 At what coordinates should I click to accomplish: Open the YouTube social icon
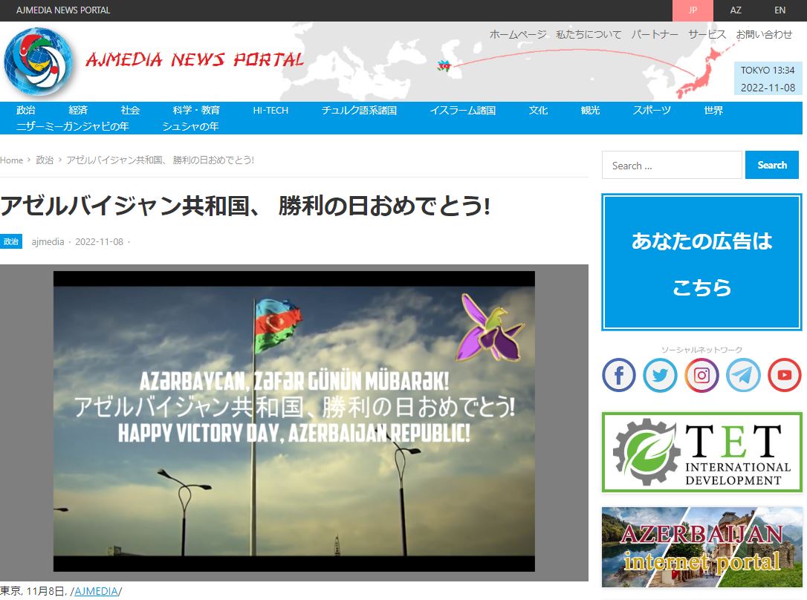785,375
